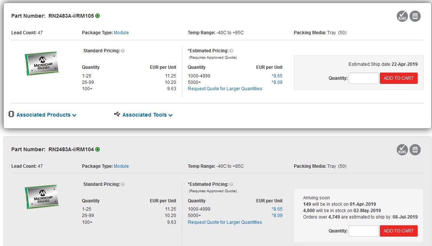Viewport: 432px width, 246px height.
Task: Click Quantity input field for RM105
Action: 363,78
